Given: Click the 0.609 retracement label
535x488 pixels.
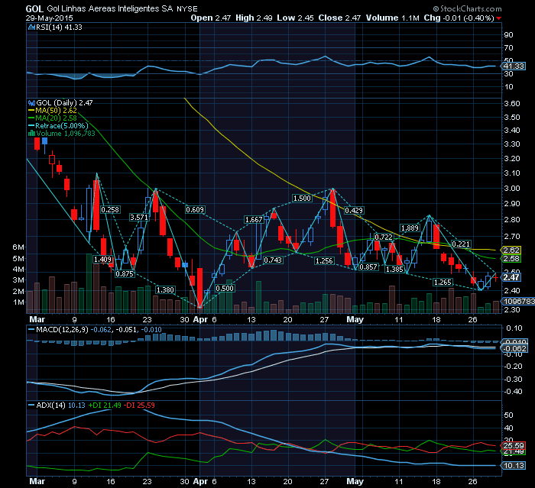Looking at the screenshot, I should [195, 209].
